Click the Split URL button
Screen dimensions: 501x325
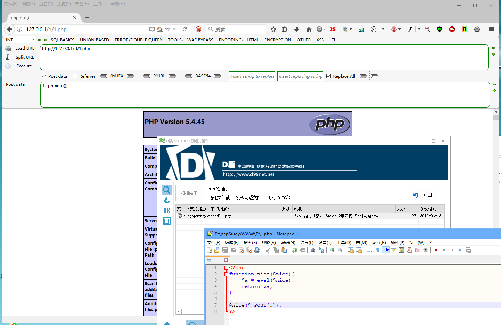[x=25, y=57]
